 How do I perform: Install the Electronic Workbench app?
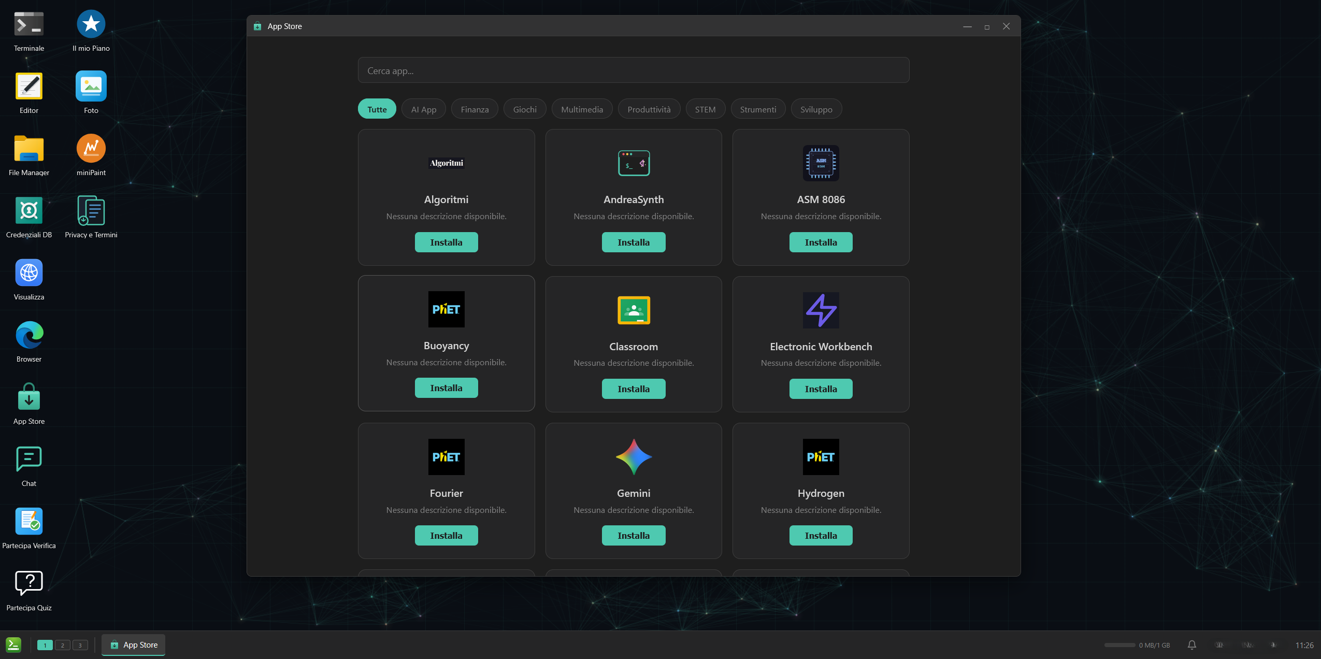tap(820, 389)
